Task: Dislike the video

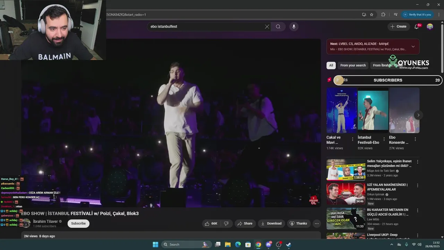Action: (226, 224)
